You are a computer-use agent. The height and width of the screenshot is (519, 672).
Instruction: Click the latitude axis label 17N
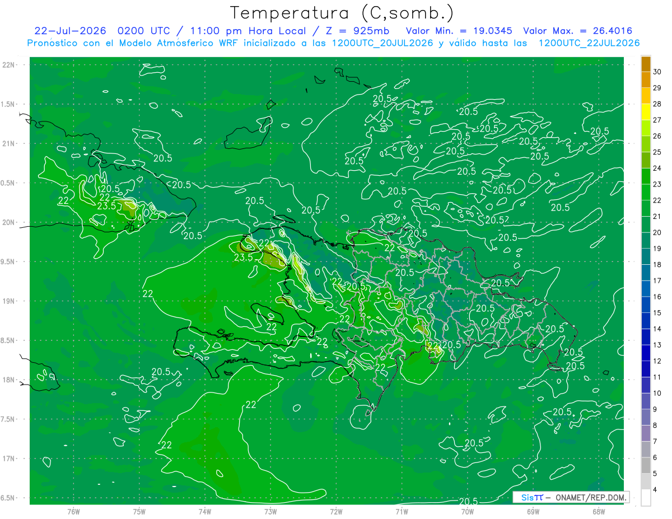(8, 459)
